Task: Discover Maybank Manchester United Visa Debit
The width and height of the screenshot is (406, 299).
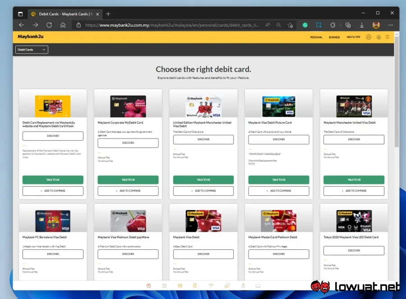Action: [354, 139]
